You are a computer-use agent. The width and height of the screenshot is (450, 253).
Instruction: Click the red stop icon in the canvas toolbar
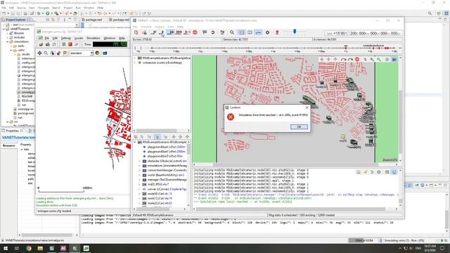pos(357,59)
